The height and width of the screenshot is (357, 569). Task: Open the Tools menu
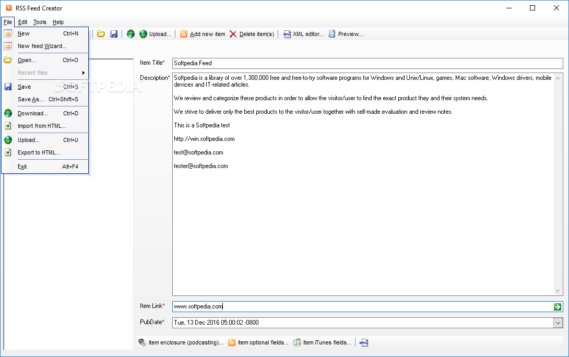click(x=40, y=22)
